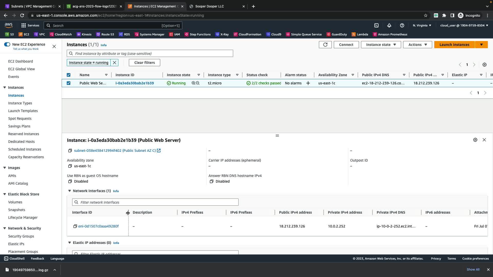Screen dimensions: 493x277
Task: Add alarm with plus icon
Action: click(308, 83)
